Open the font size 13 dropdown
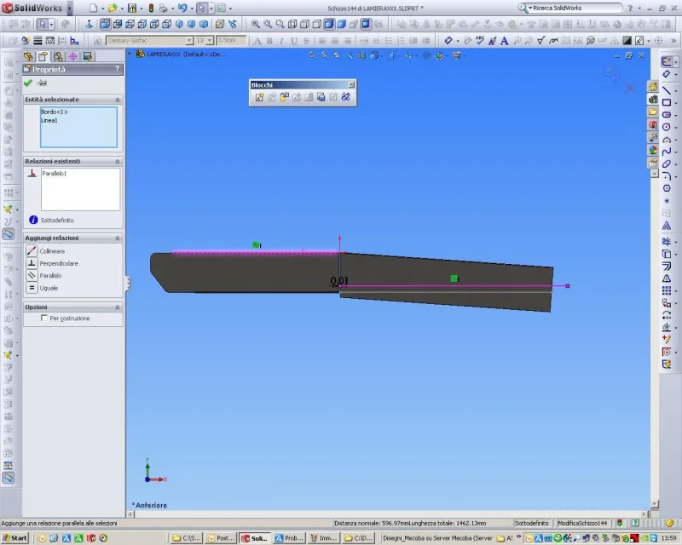The height and width of the screenshot is (545, 682). 210,40
